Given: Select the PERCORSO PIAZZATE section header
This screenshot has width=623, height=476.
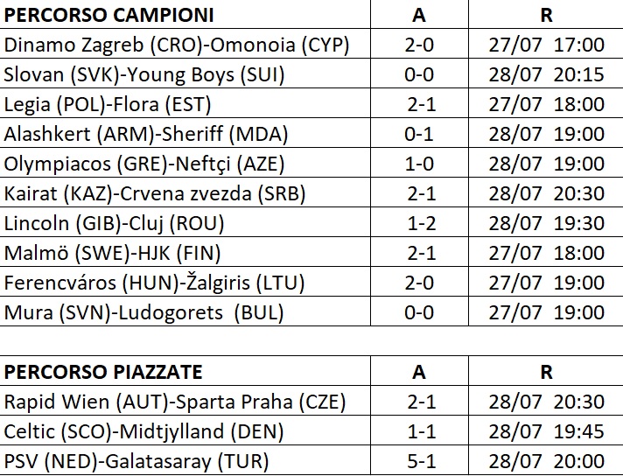Looking at the screenshot, I should tap(104, 372).
